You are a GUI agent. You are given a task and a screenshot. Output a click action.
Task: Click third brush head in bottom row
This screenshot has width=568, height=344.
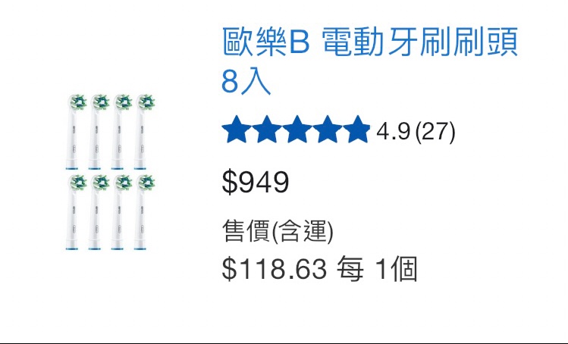click(x=121, y=212)
